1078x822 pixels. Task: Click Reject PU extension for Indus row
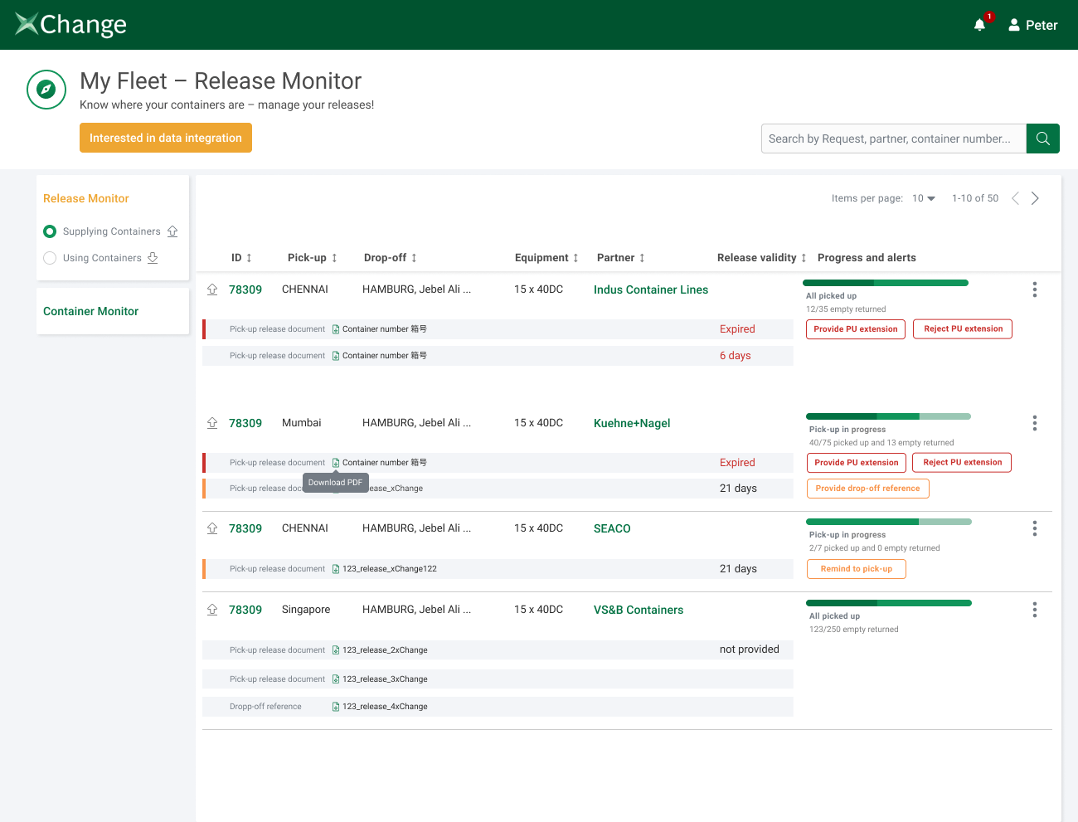point(963,329)
